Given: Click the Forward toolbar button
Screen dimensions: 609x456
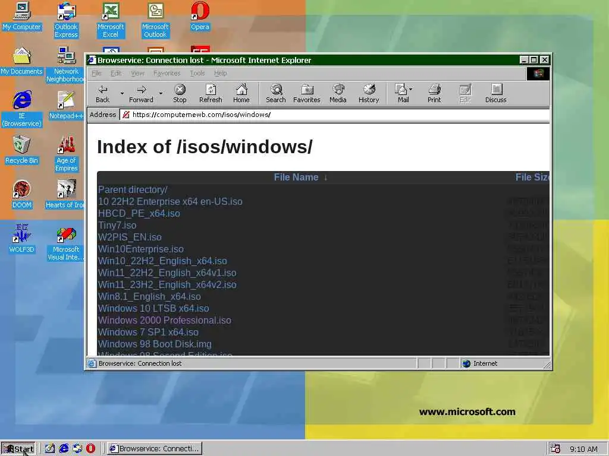Looking at the screenshot, I should pyautogui.click(x=141, y=94).
